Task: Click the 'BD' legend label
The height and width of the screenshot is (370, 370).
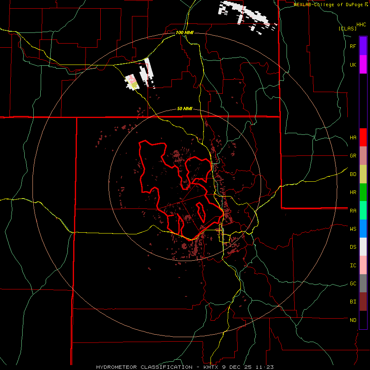Action: [353, 174]
